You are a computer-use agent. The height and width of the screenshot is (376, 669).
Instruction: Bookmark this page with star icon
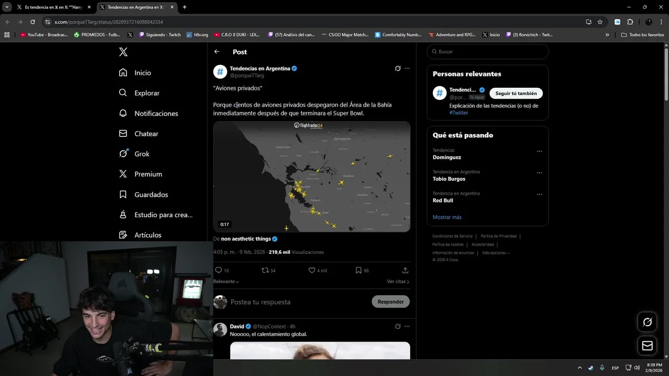(x=600, y=22)
